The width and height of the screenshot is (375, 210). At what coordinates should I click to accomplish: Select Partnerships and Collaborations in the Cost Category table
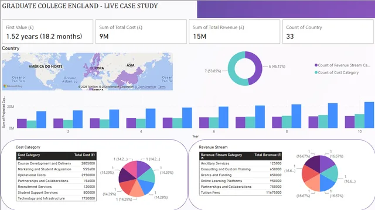(56, 181)
